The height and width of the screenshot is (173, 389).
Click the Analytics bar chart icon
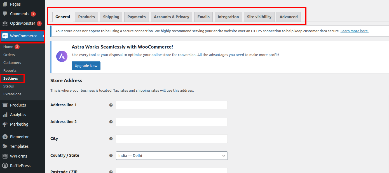click(x=5, y=115)
